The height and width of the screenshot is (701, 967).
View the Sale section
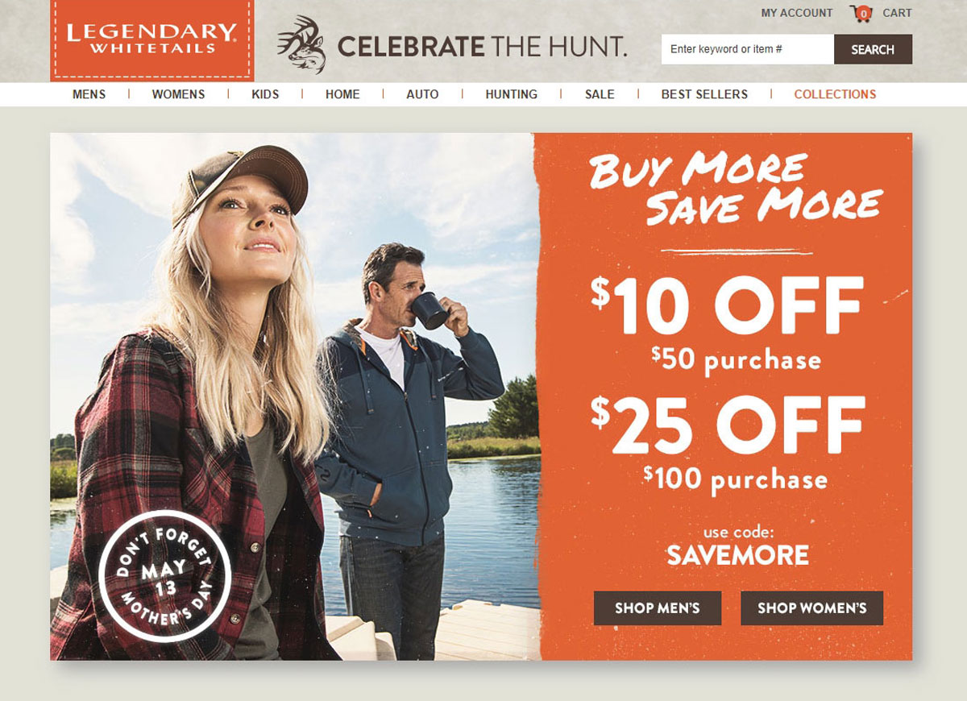click(600, 94)
